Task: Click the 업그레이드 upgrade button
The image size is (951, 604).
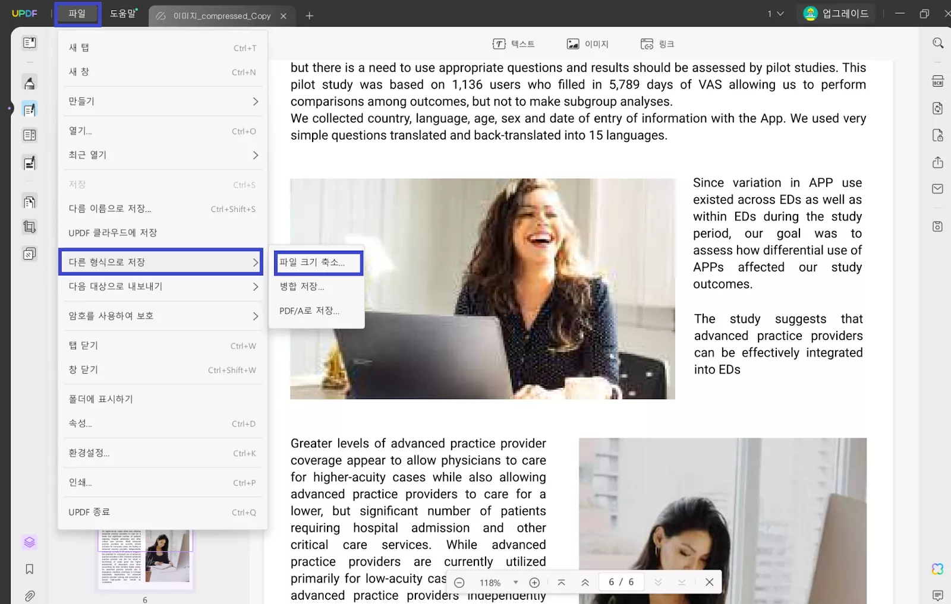Action: coord(836,14)
